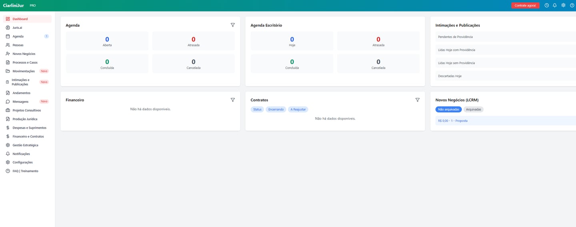Click the Financeiro e Contratos dollar icon
Screen dimensions: 576x227
pos(8,136)
